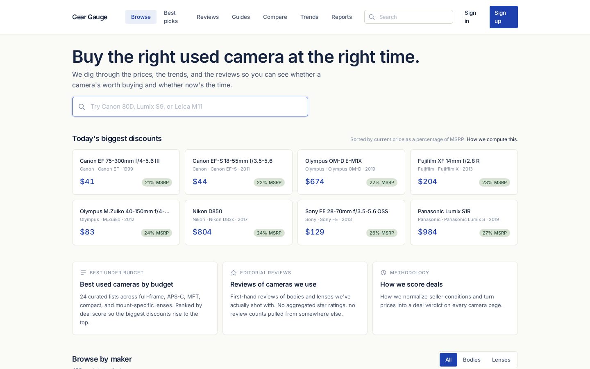Open the Canon EF 75-300mm f/4-5.6 III card
Viewport: 590px width, 369px height.
coord(126,172)
